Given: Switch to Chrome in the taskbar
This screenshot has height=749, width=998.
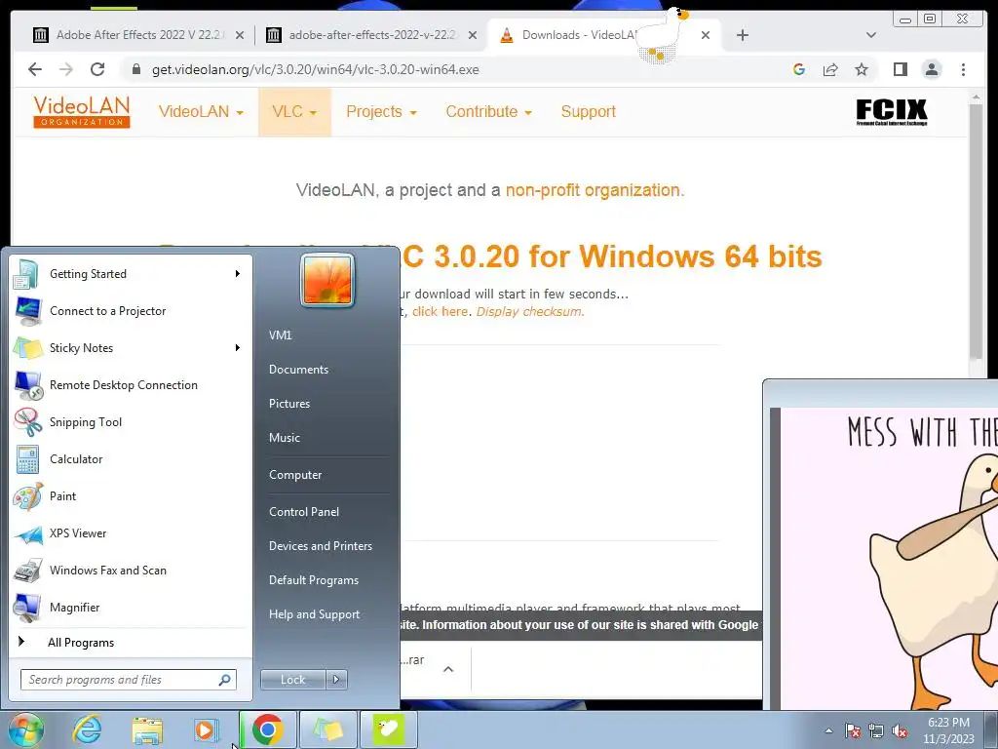Looking at the screenshot, I should pos(267,729).
